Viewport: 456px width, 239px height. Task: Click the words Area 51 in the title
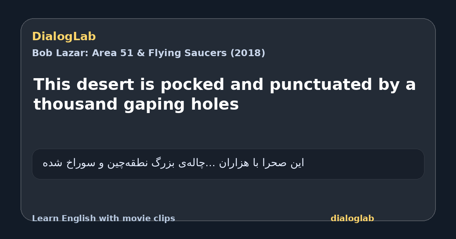[x=112, y=53]
